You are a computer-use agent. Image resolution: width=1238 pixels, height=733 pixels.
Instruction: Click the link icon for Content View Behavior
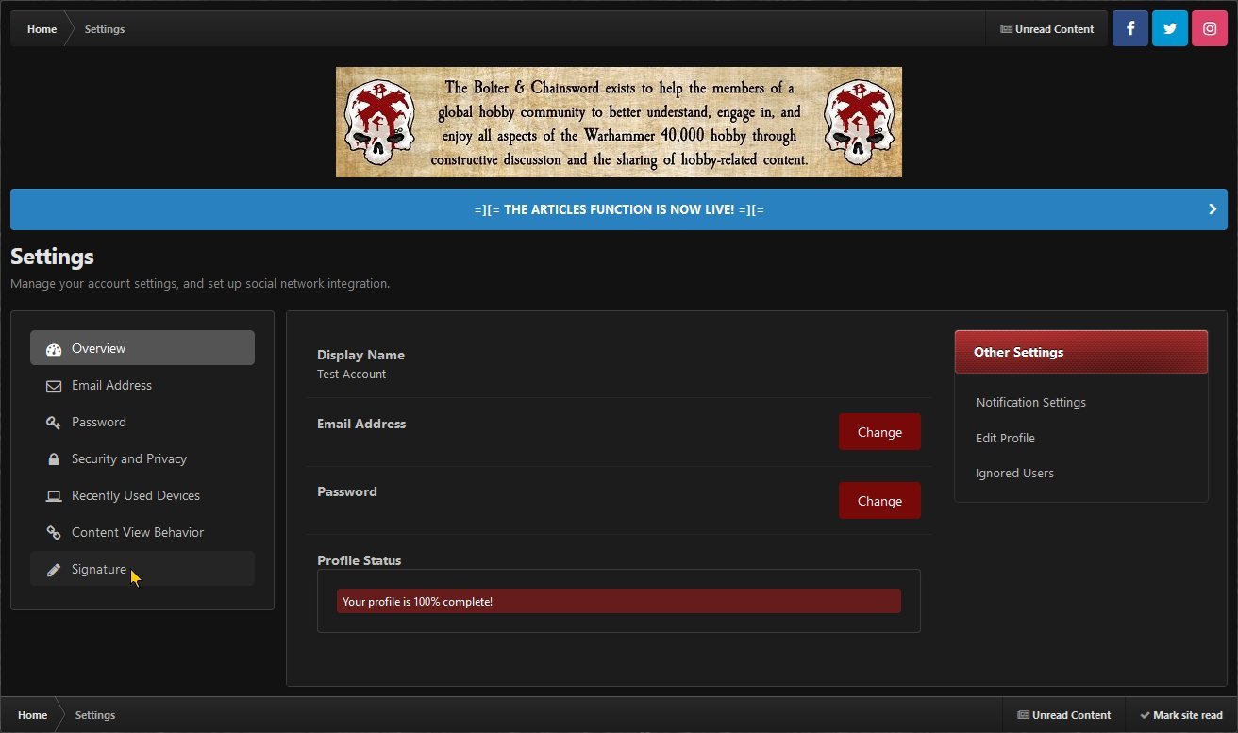click(54, 533)
